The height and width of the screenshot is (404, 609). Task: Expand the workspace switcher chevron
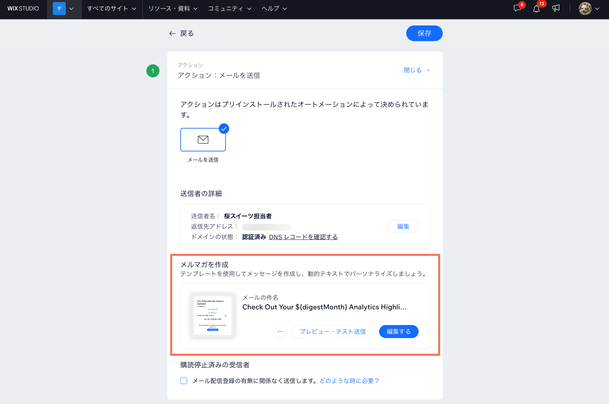[x=71, y=9]
